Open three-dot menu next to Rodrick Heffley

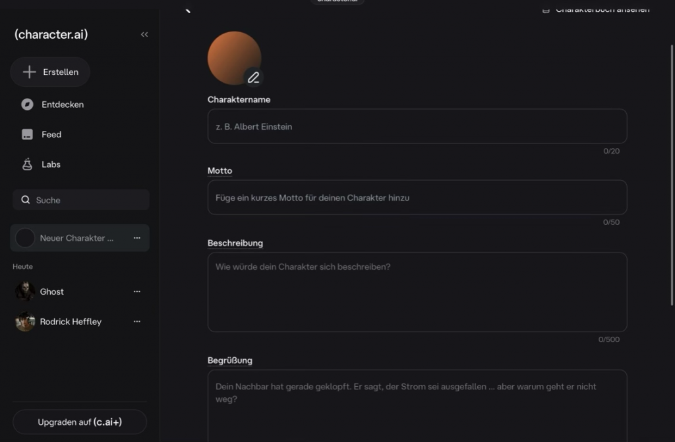tap(137, 322)
